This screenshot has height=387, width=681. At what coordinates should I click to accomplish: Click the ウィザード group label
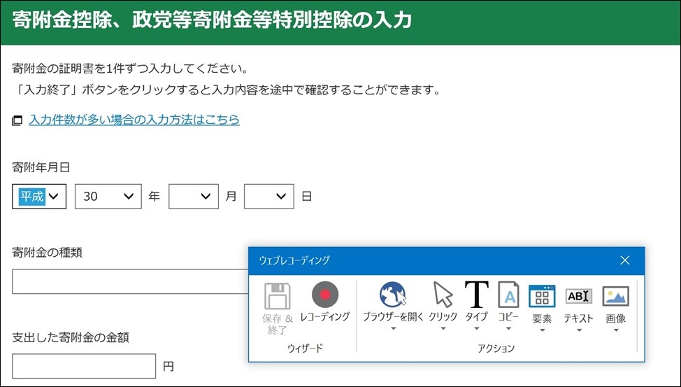pos(306,348)
